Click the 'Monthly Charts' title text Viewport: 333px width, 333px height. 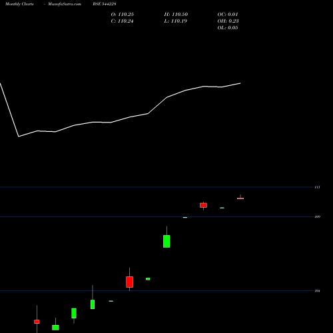point(19,4)
